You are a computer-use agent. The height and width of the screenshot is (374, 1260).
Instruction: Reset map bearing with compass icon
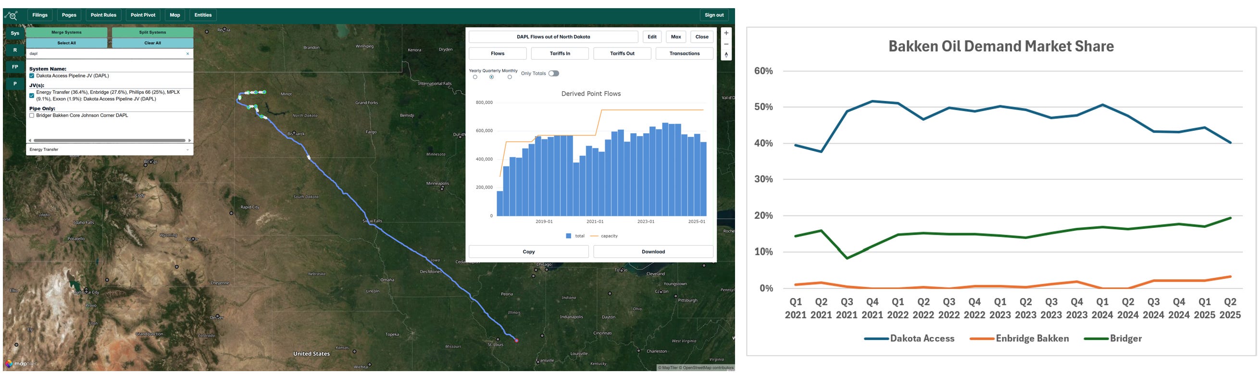726,55
